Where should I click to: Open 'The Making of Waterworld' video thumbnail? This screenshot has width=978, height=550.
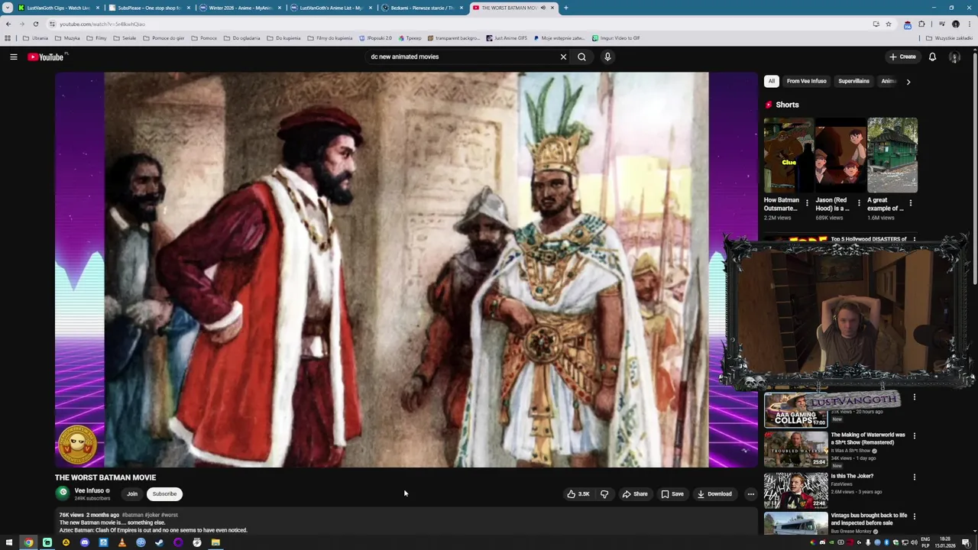795,449
